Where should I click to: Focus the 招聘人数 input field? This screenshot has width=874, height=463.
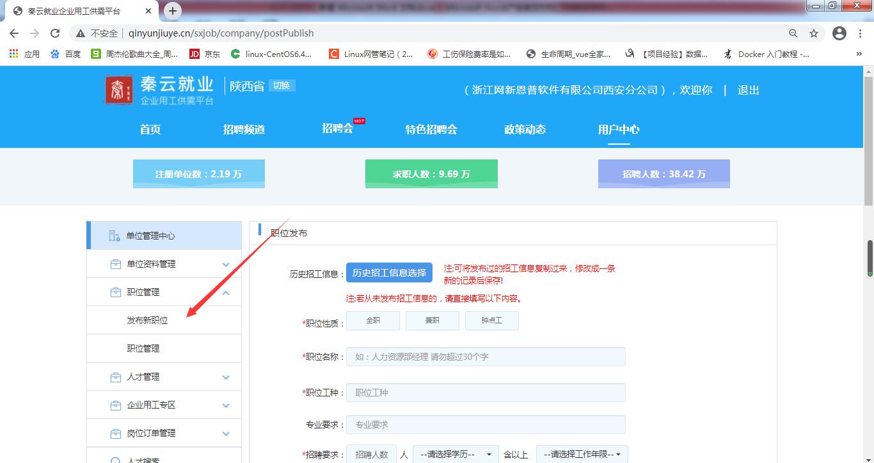pos(371,454)
